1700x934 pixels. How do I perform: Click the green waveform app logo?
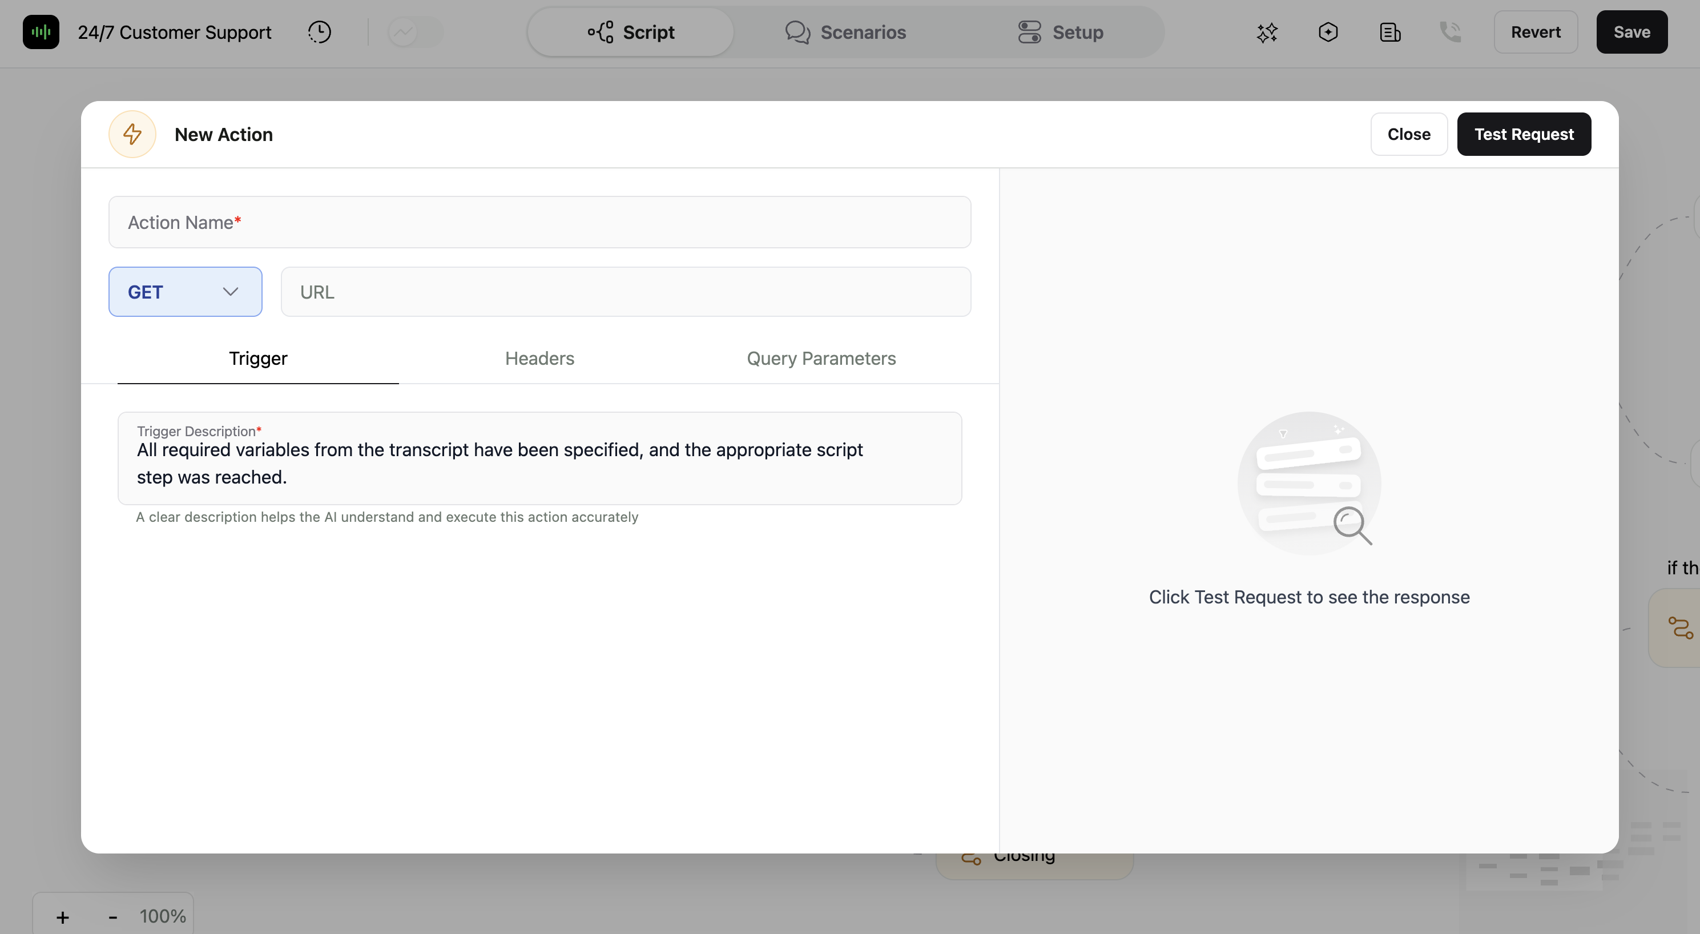point(41,31)
